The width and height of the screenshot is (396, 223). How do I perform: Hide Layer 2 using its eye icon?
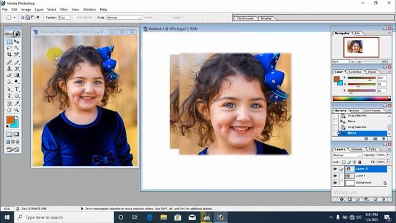tap(335, 169)
